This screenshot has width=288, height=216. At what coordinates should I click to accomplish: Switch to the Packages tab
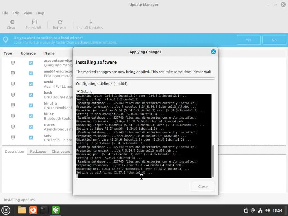coord(38,151)
